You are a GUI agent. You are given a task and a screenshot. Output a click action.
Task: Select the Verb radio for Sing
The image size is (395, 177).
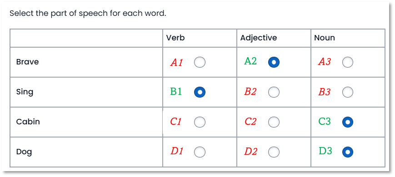tap(200, 92)
